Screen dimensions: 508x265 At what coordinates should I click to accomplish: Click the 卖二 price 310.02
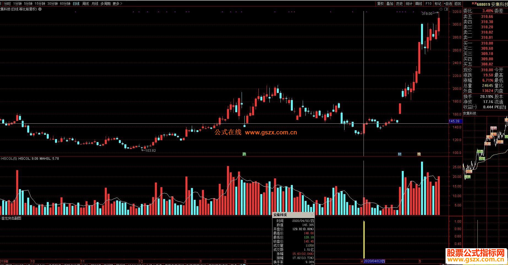click(x=487, y=32)
